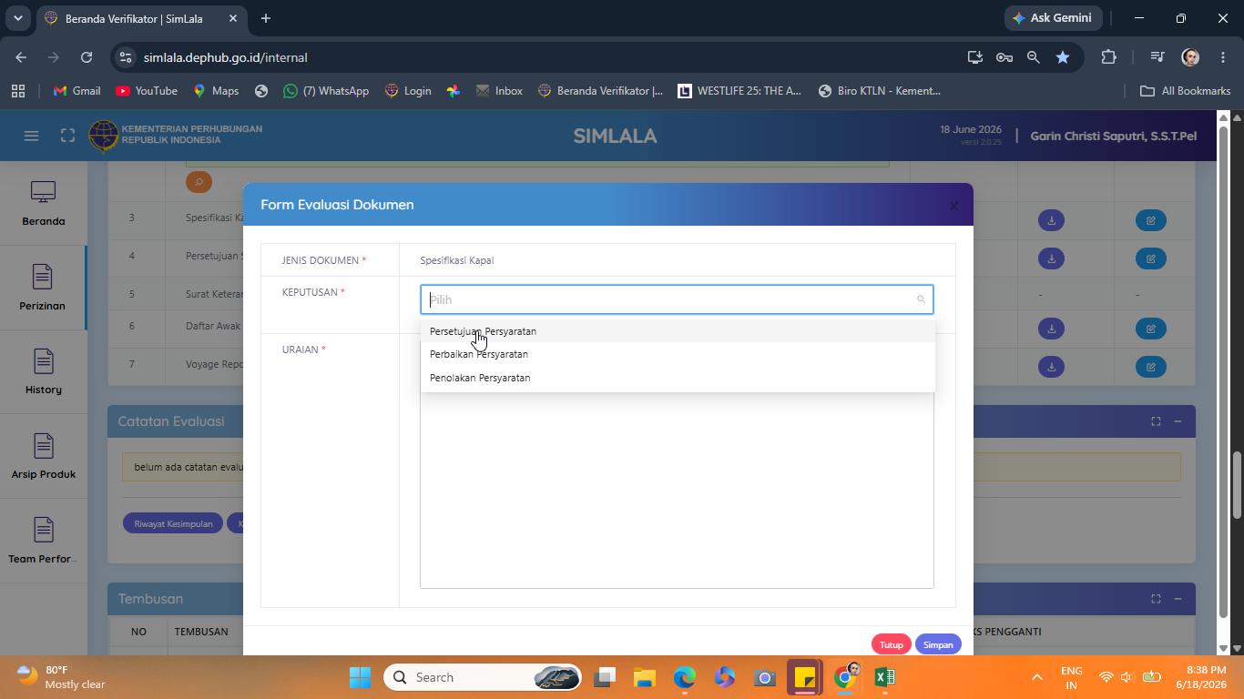Click the user name Garin Christi Saputri
This screenshot has width=1244, height=699.
tap(1113, 136)
